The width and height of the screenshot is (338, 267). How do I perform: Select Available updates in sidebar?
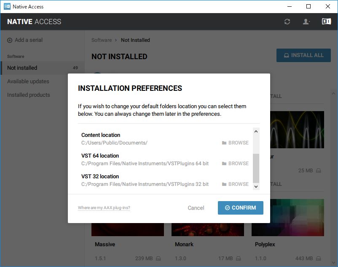pos(28,82)
